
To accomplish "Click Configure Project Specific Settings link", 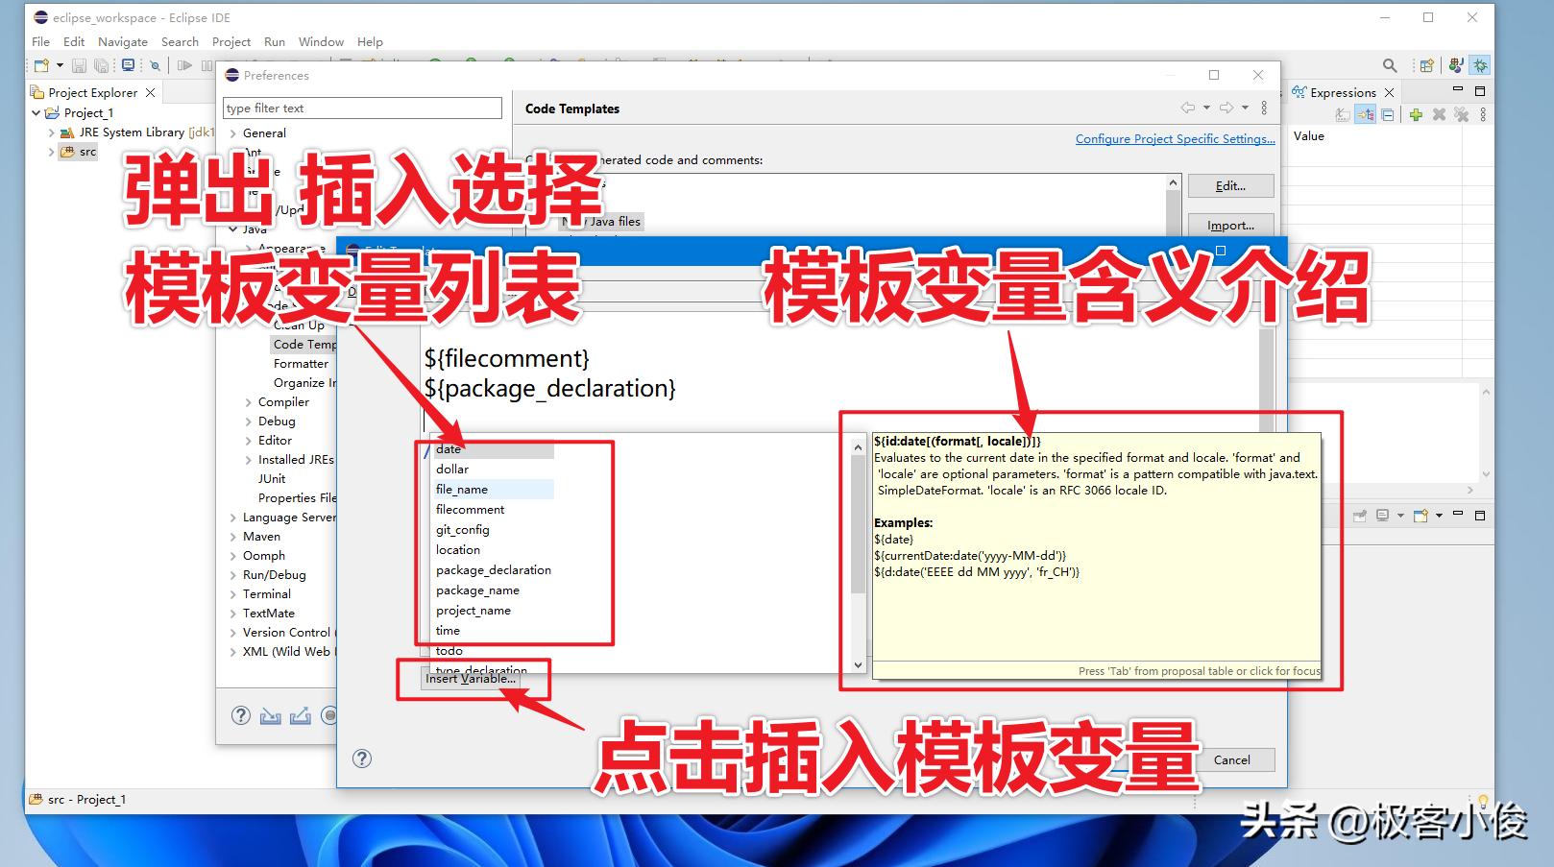I will (x=1175, y=138).
